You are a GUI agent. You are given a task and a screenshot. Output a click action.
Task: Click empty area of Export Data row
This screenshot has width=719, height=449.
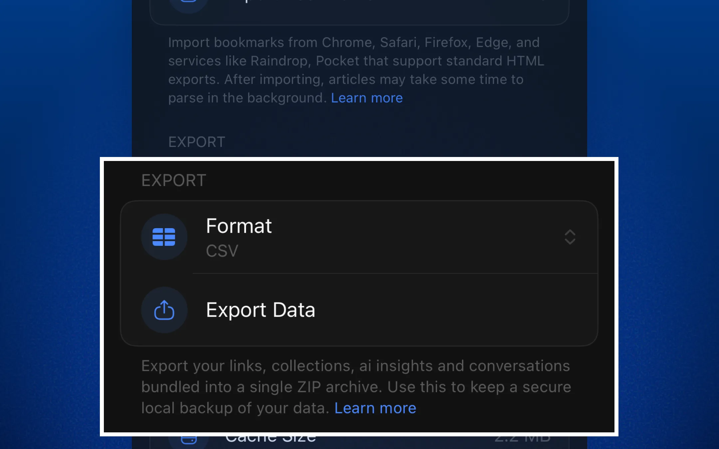[x=449, y=310]
